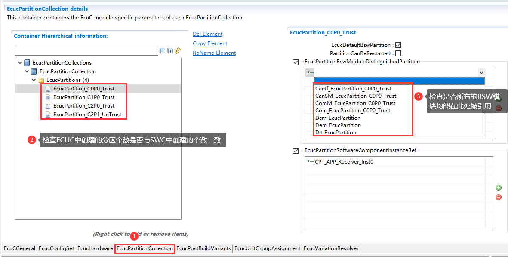
Task: Click the Del Element link
Action: (x=207, y=34)
